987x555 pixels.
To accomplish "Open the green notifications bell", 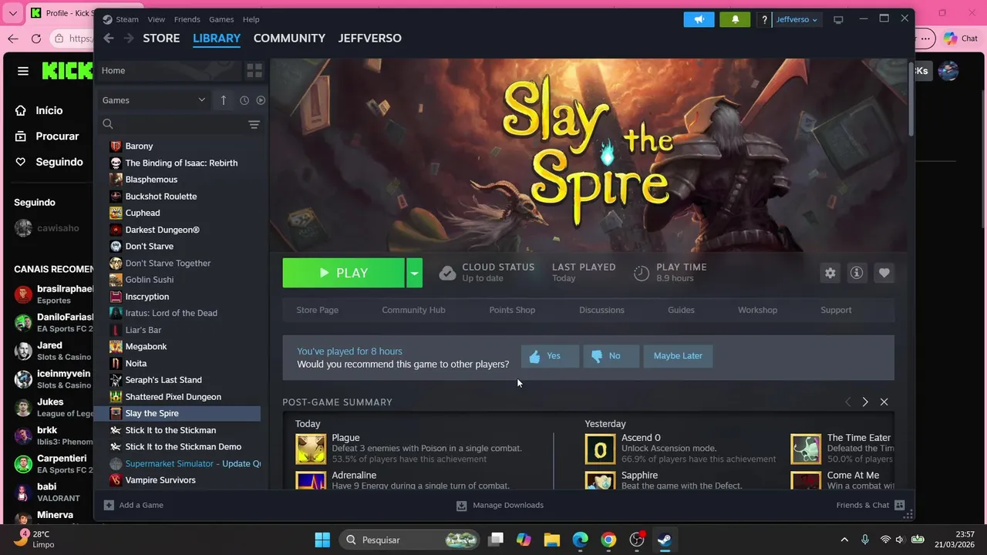I will [x=735, y=19].
